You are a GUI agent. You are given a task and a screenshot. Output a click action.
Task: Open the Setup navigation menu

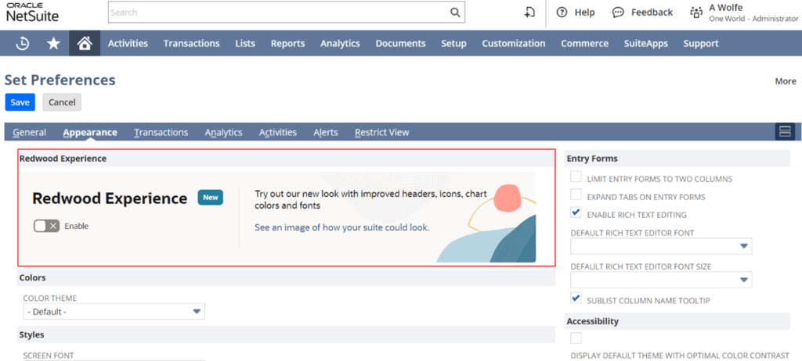click(x=453, y=44)
